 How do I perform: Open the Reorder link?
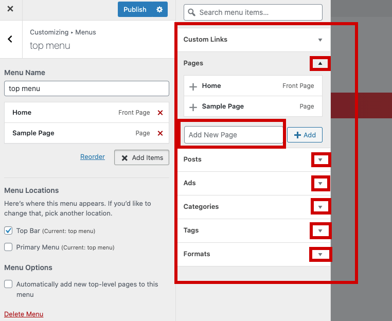93,157
